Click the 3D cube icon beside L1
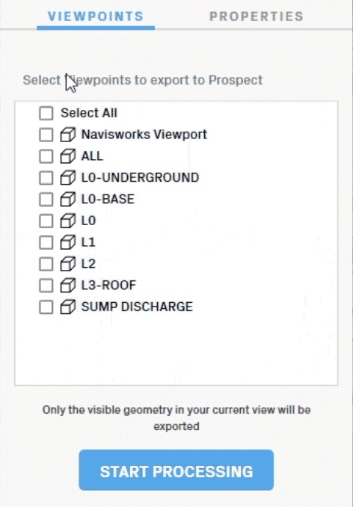 click(68, 242)
